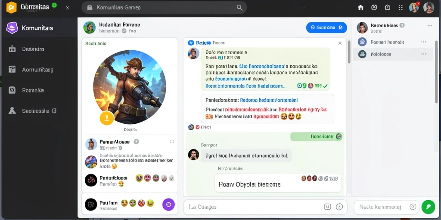Click the purple round button in left panel
Image resolution: width=441 pixels, height=220 pixels.
pos(168,204)
